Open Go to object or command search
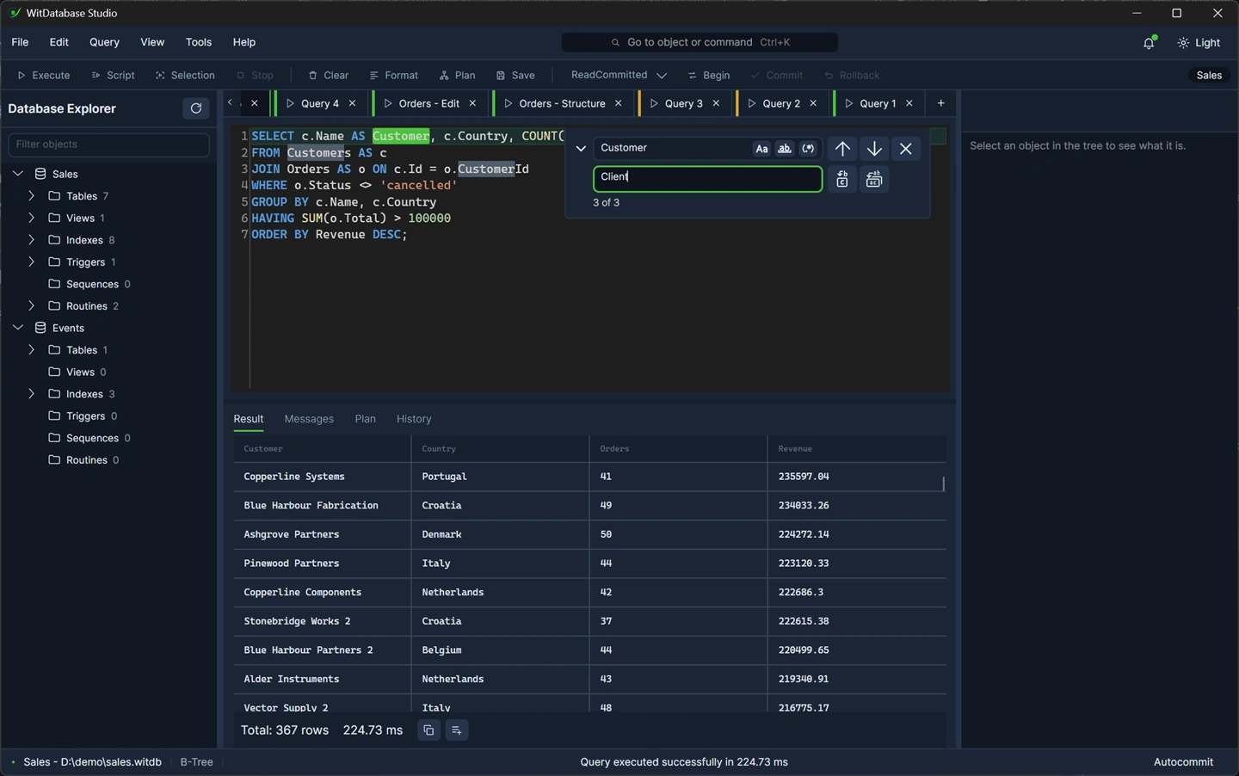Viewport: 1239px width, 776px height. pos(700,42)
